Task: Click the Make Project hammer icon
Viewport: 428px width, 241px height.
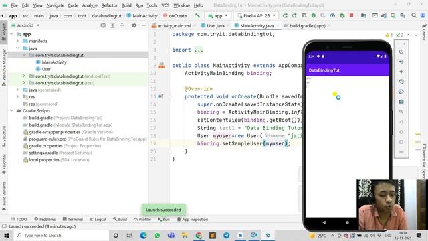Action: pyautogui.click(x=197, y=15)
